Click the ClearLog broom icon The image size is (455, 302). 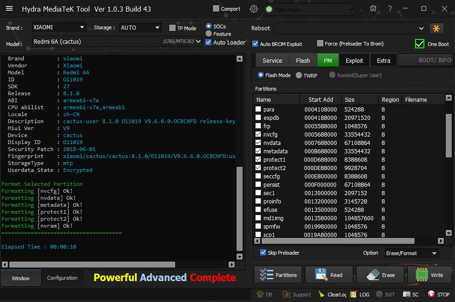point(322,295)
